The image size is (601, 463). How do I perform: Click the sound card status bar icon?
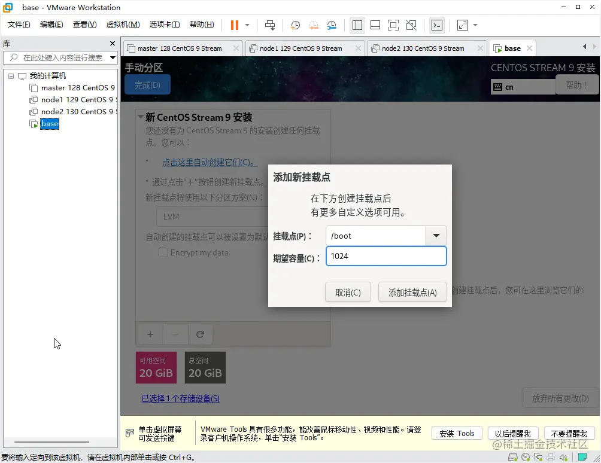tap(563, 457)
